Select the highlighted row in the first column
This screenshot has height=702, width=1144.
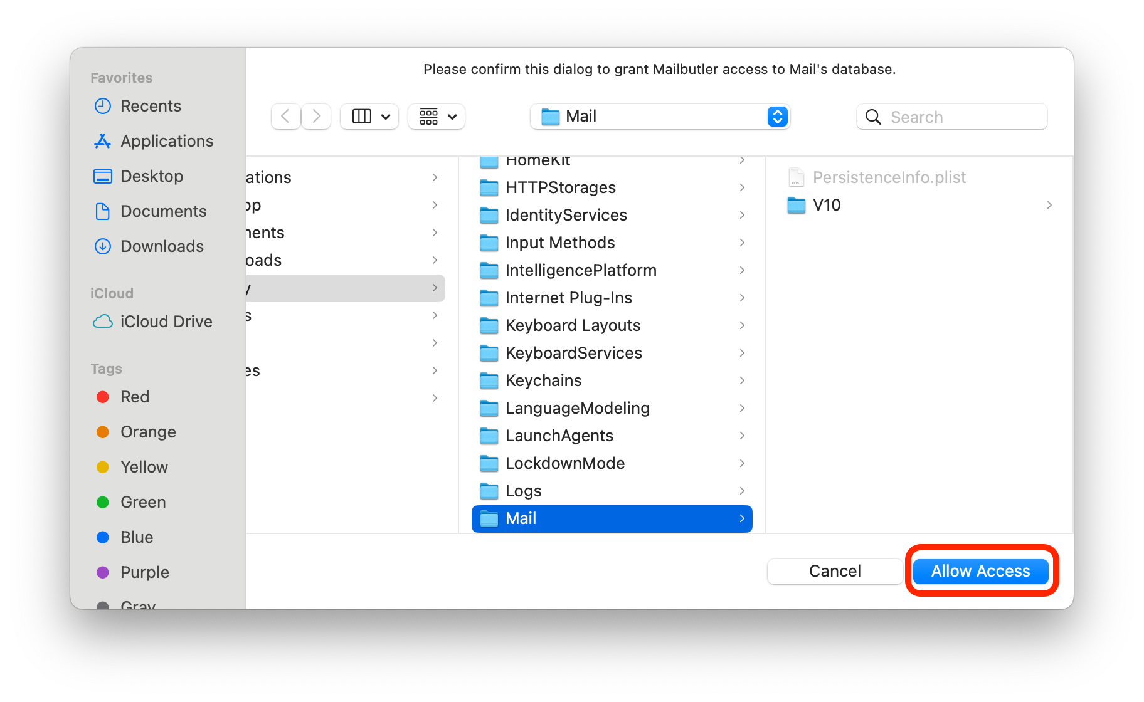click(346, 288)
